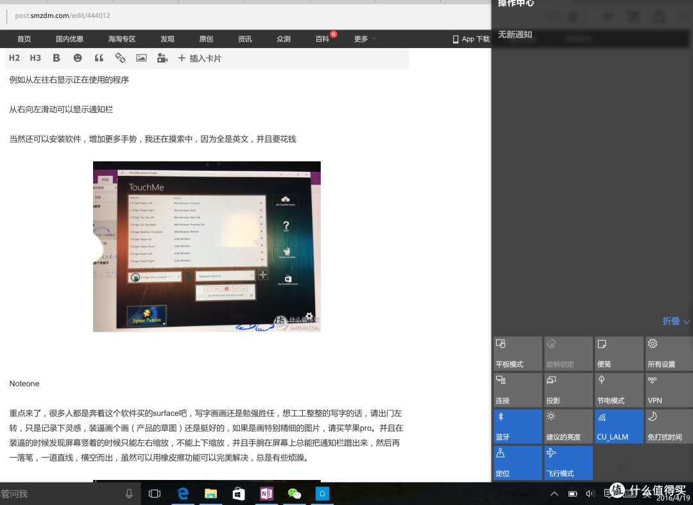Click the Cortana microphone icon
The image size is (693, 505).
pyautogui.click(x=129, y=493)
